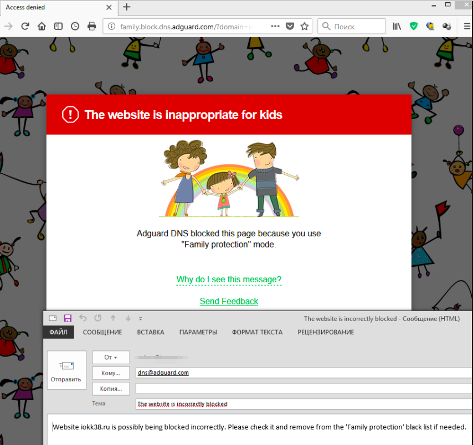
Task: Click the grey circles extension icon
Action: pyautogui.click(x=447, y=27)
